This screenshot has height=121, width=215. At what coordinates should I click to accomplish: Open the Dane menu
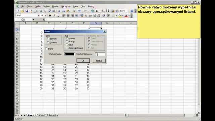(75, 6)
